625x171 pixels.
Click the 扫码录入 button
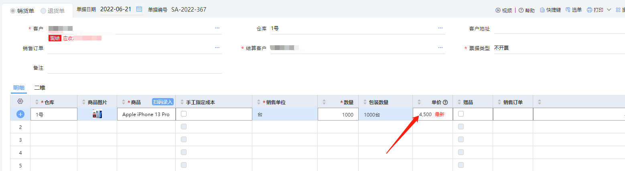162,102
